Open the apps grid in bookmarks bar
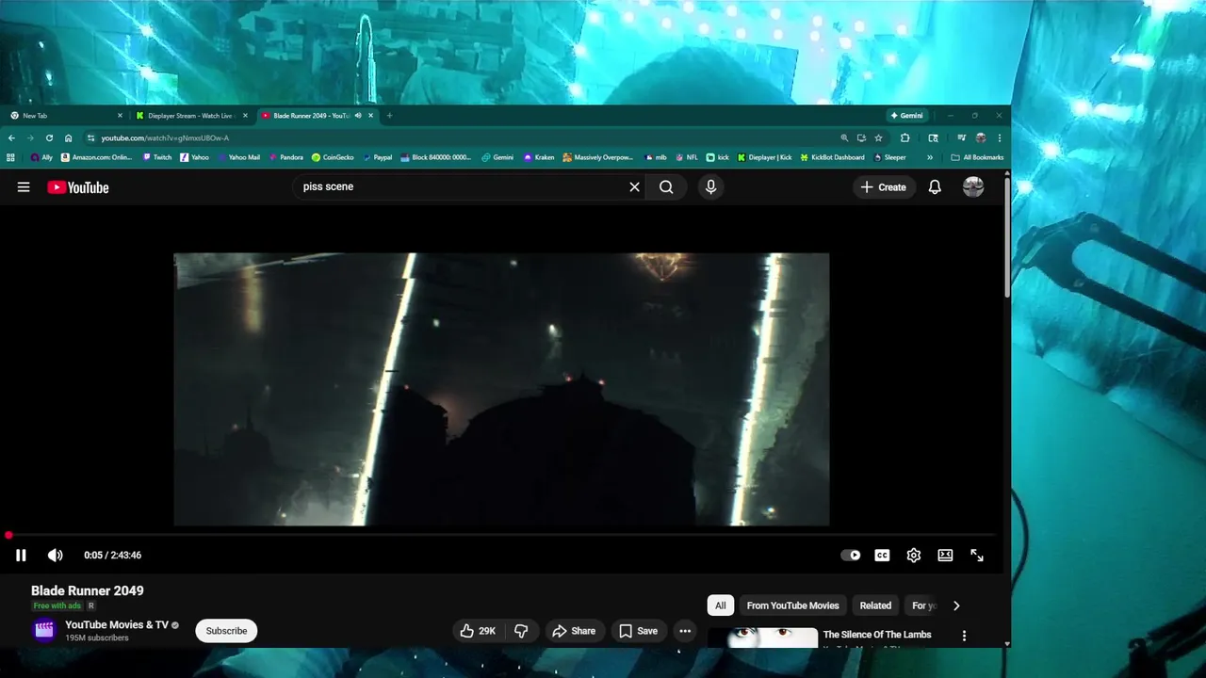Viewport: 1206px width, 678px height. tap(11, 158)
